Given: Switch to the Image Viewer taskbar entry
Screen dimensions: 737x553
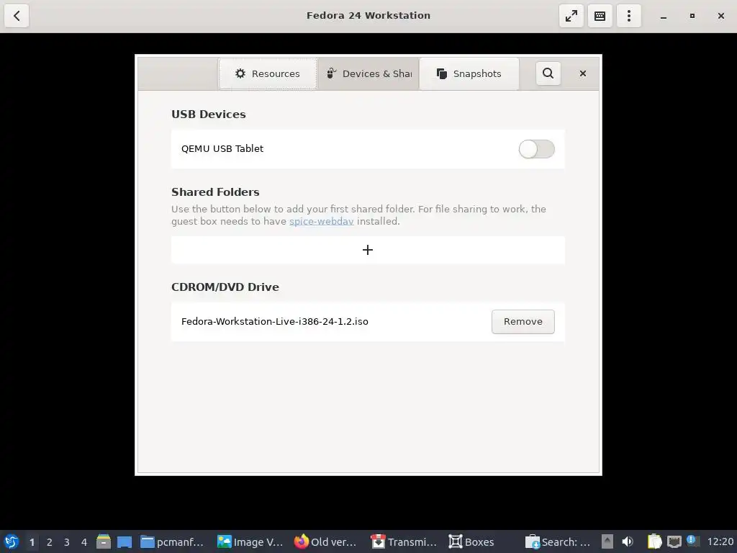Looking at the screenshot, I should pyautogui.click(x=250, y=542).
